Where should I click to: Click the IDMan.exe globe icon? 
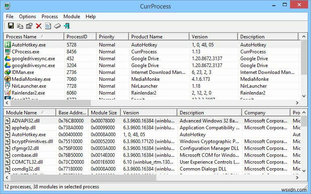[x=8, y=72]
